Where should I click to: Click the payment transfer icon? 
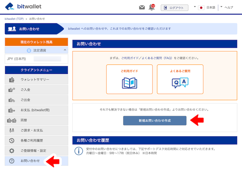pyautogui.click(x=12, y=110)
